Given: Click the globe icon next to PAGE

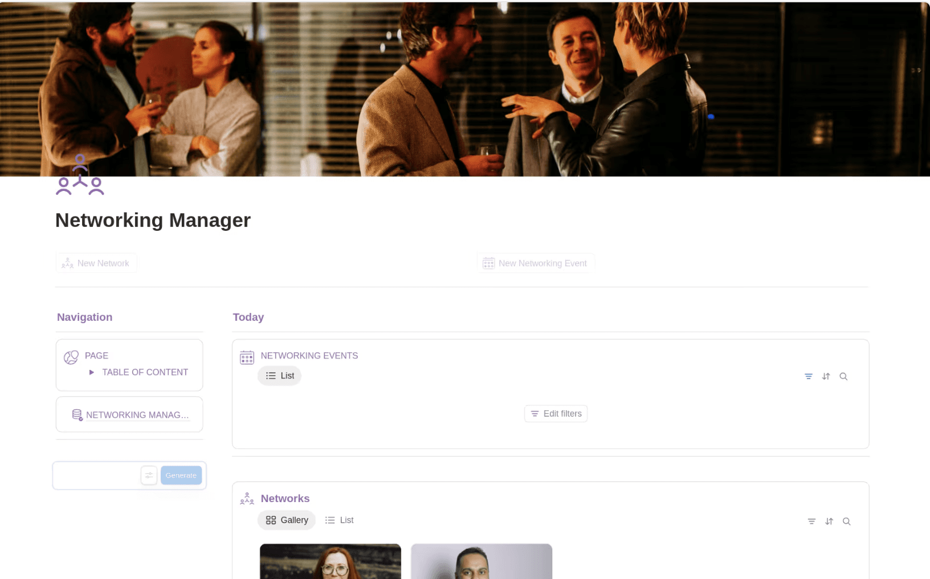Looking at the screenshot, I should point(71,357).
